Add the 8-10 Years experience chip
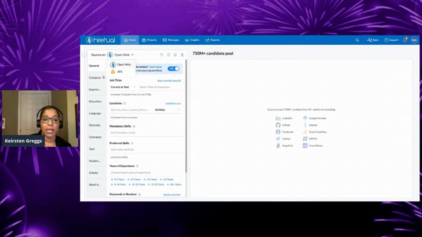 click(119, 184)
